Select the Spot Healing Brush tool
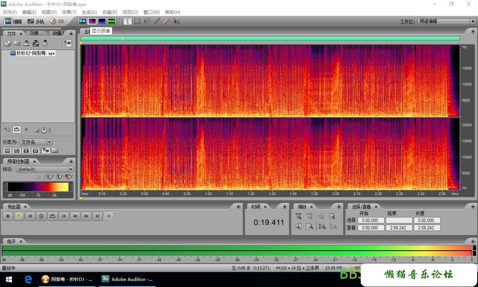 click(166, 21)
